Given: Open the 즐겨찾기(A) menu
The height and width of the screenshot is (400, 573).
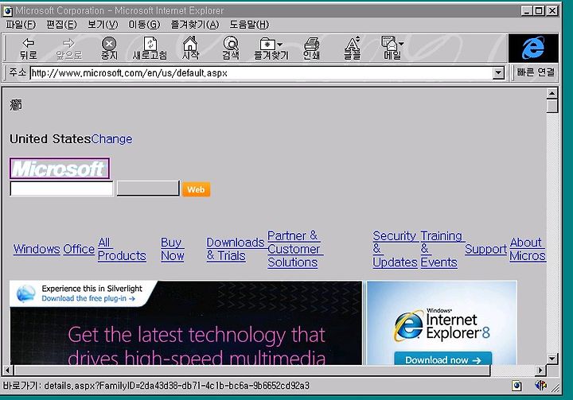Looking at the screenshot, I should coord(195,25).
